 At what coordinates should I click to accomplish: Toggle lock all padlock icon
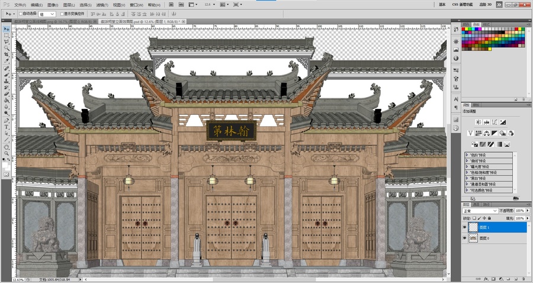click(x=489, y=218)
